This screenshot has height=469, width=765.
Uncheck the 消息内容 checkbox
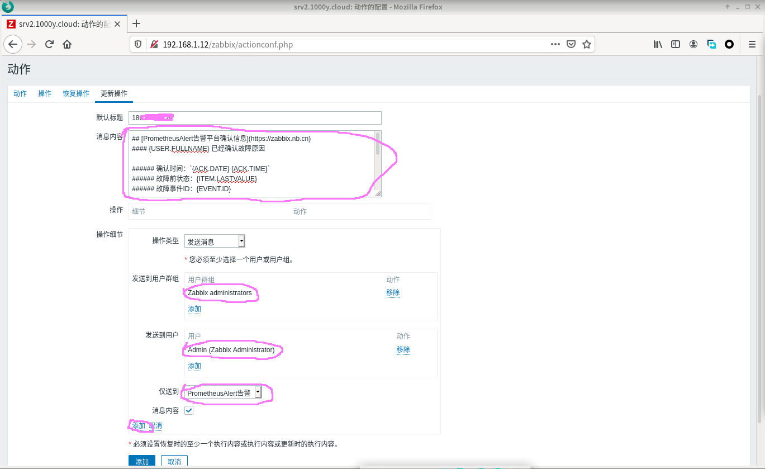click(x=189, y=410)
